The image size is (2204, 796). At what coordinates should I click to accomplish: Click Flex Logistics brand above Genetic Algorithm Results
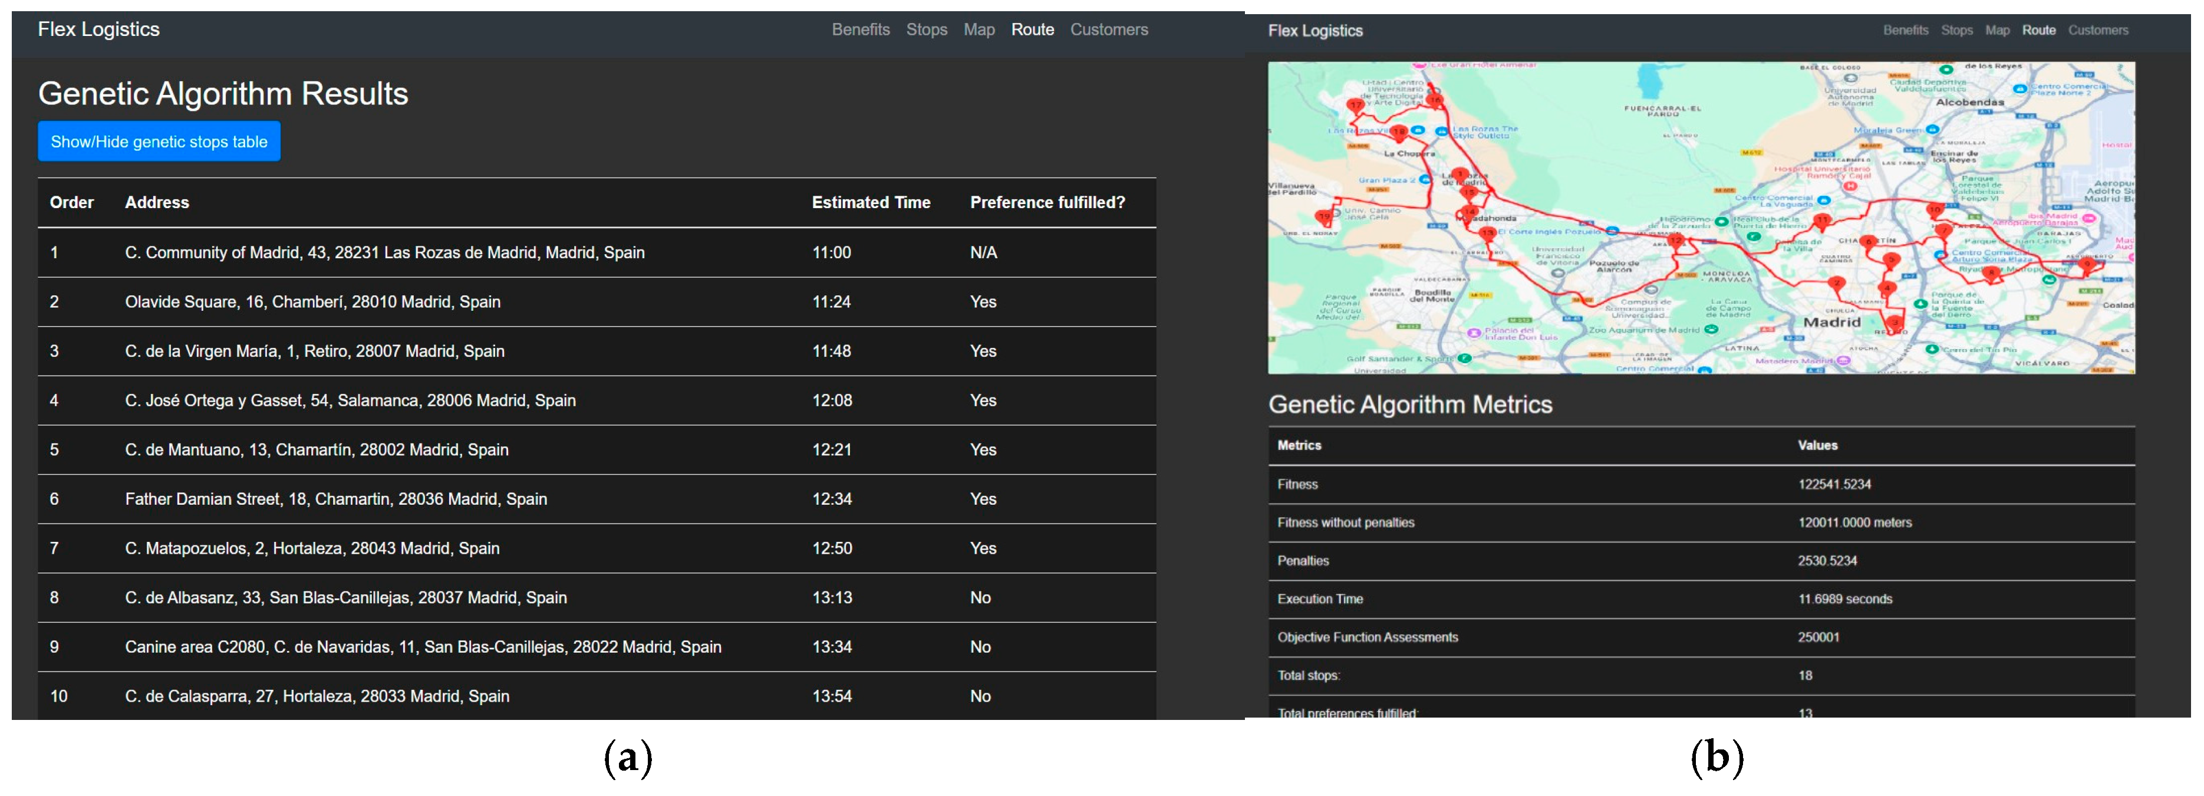coord(98,29)
